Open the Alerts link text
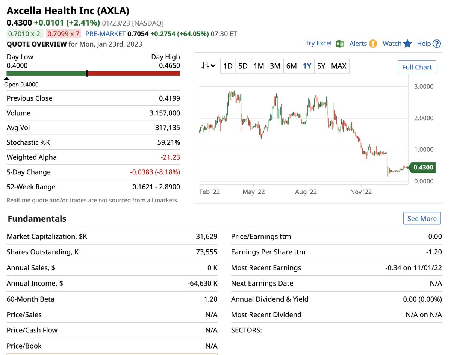 coord(358,44)
